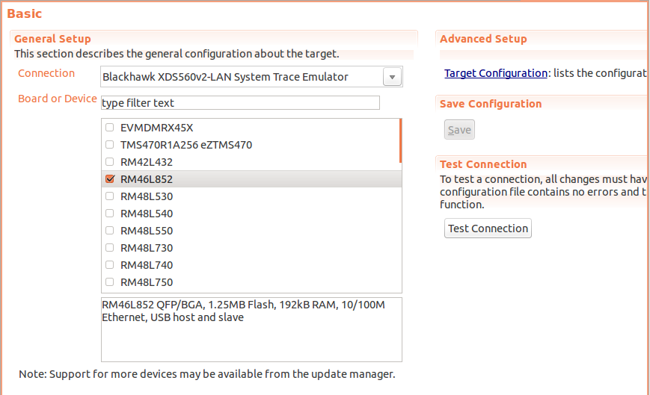Uncheck the RM46L852 device checkbox
The image size is (650, 395).
pyautogui.click(x=110, y=179)
